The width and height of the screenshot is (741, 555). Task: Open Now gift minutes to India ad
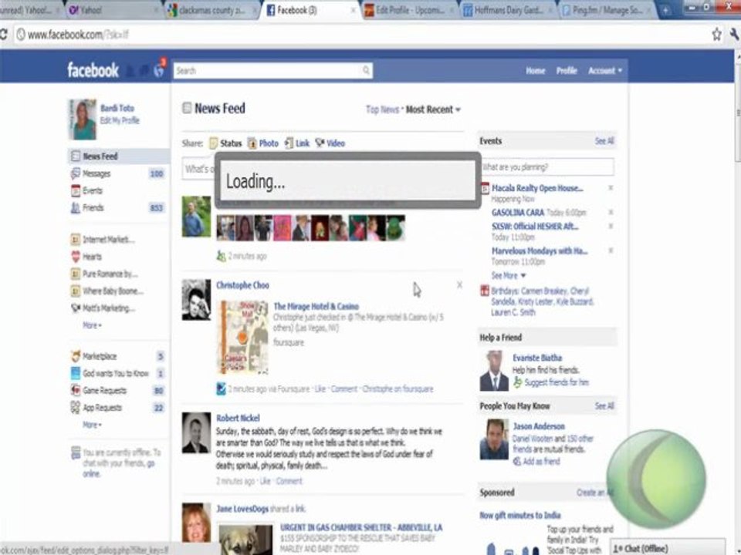point(519,516)
